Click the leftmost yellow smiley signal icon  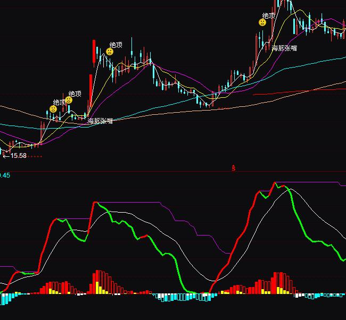pos(53,109)
